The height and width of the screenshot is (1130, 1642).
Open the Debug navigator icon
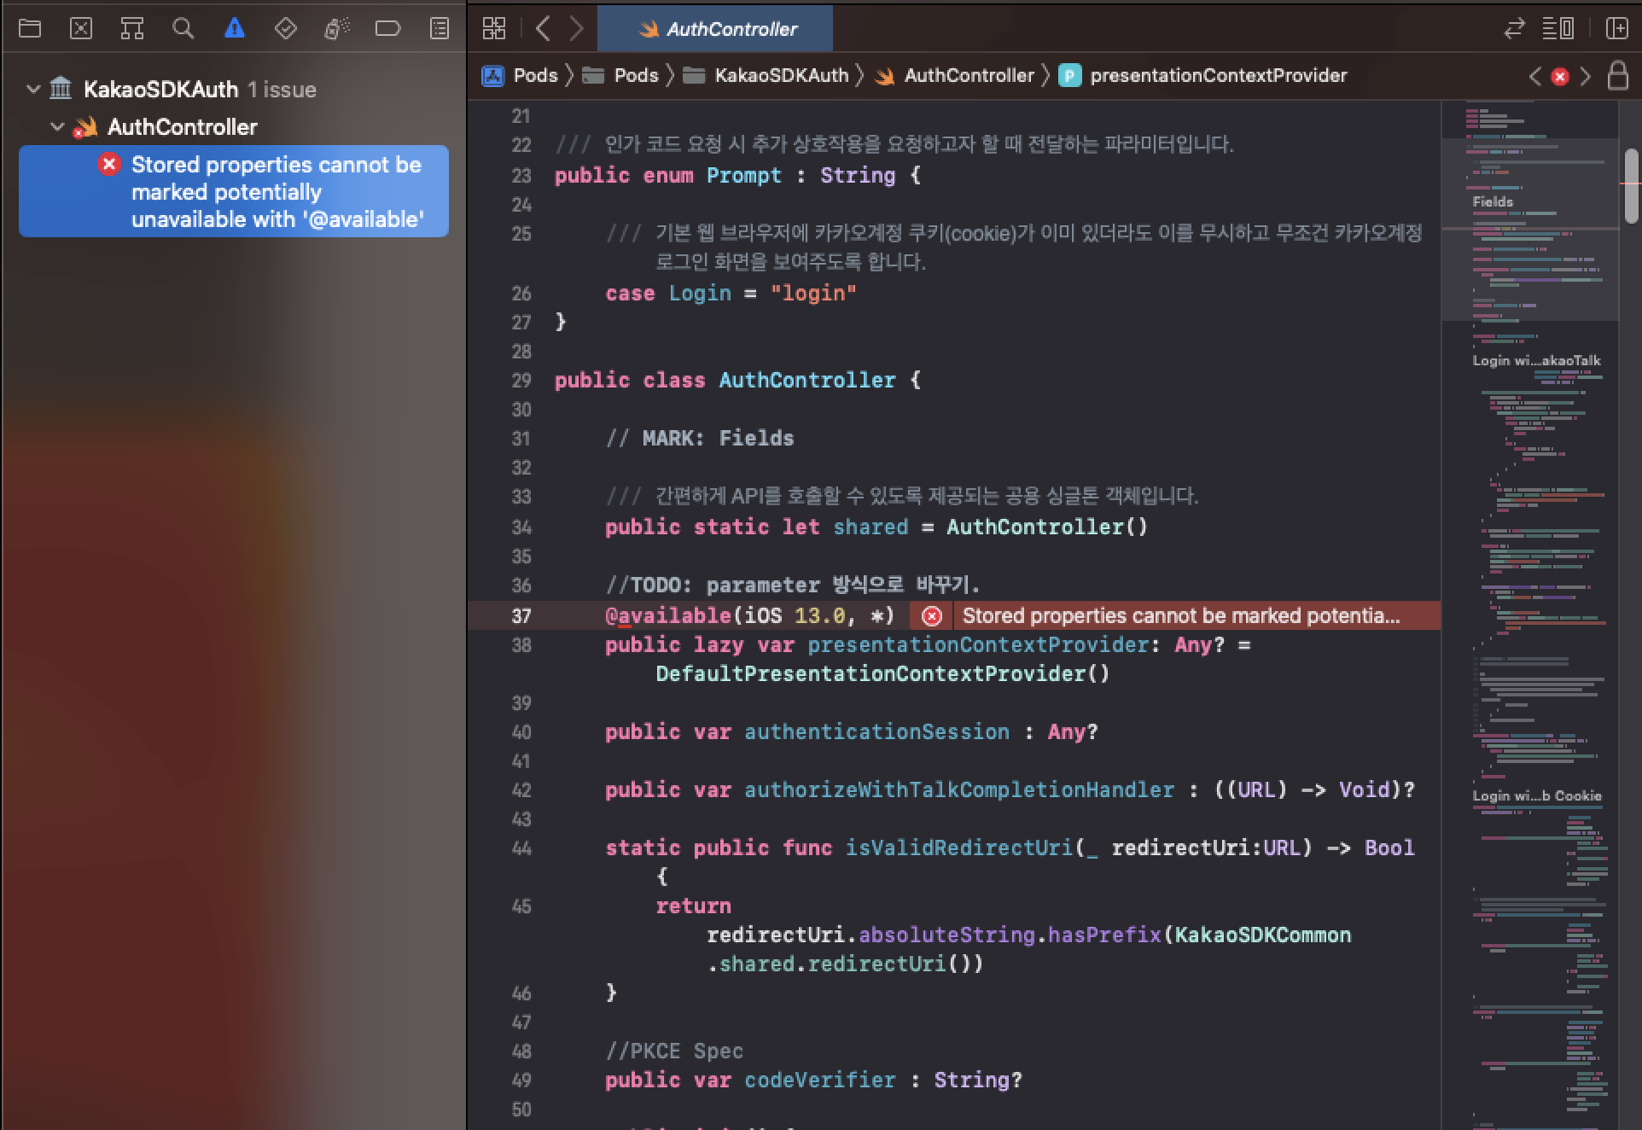pyautogui.click(x=337, y=29)
